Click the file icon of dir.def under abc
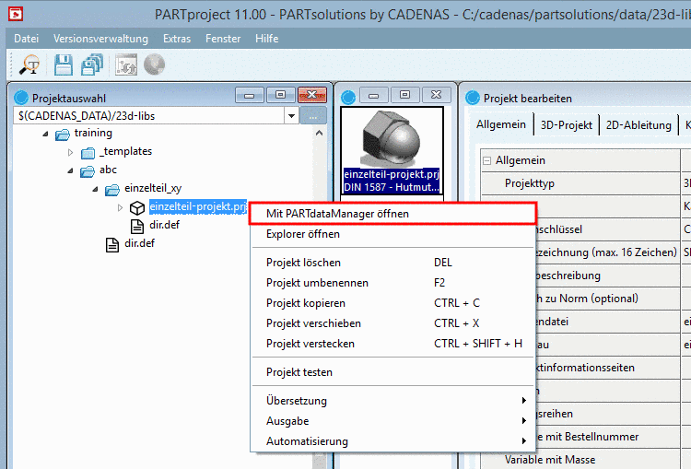This screenshot has height=469, width=691. tap(112, 245)
